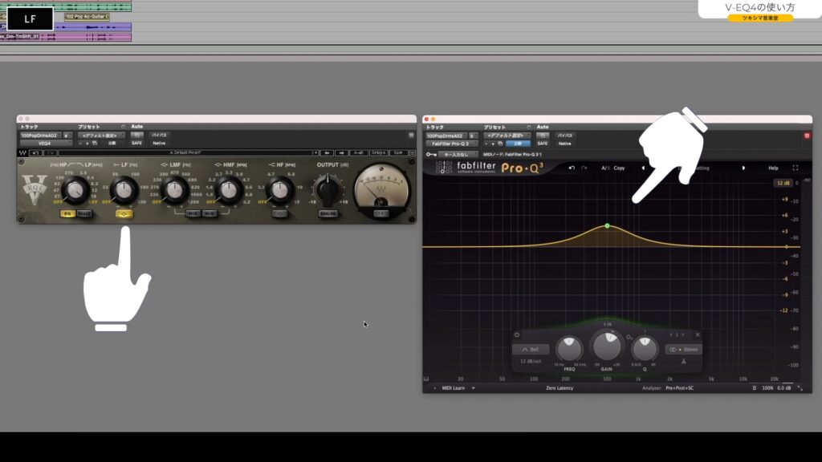Viewport: 822px width, 462px height.
Task: Click the automation enable icon in Pro-Q 3 header
Action: (542, 136)
